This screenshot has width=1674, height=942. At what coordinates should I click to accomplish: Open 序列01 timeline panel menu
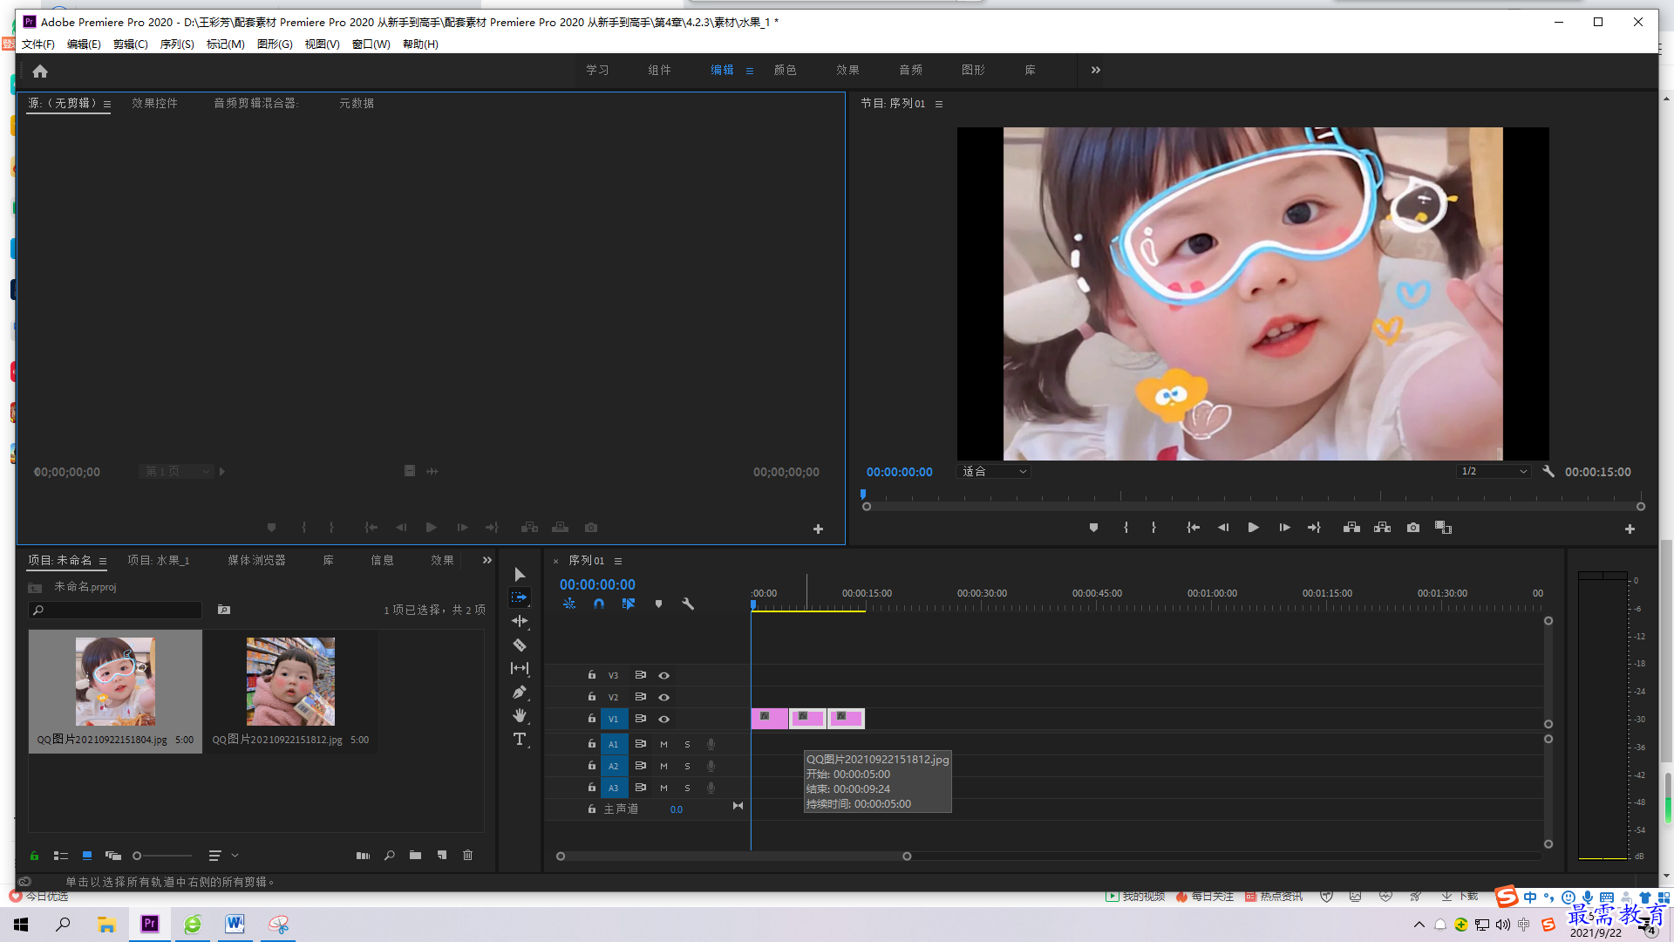tap(618, 561)
